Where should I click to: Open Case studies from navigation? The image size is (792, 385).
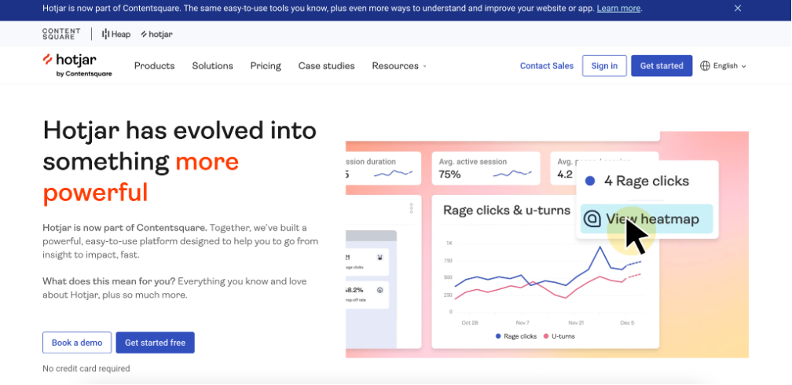[x=326, y=66]
